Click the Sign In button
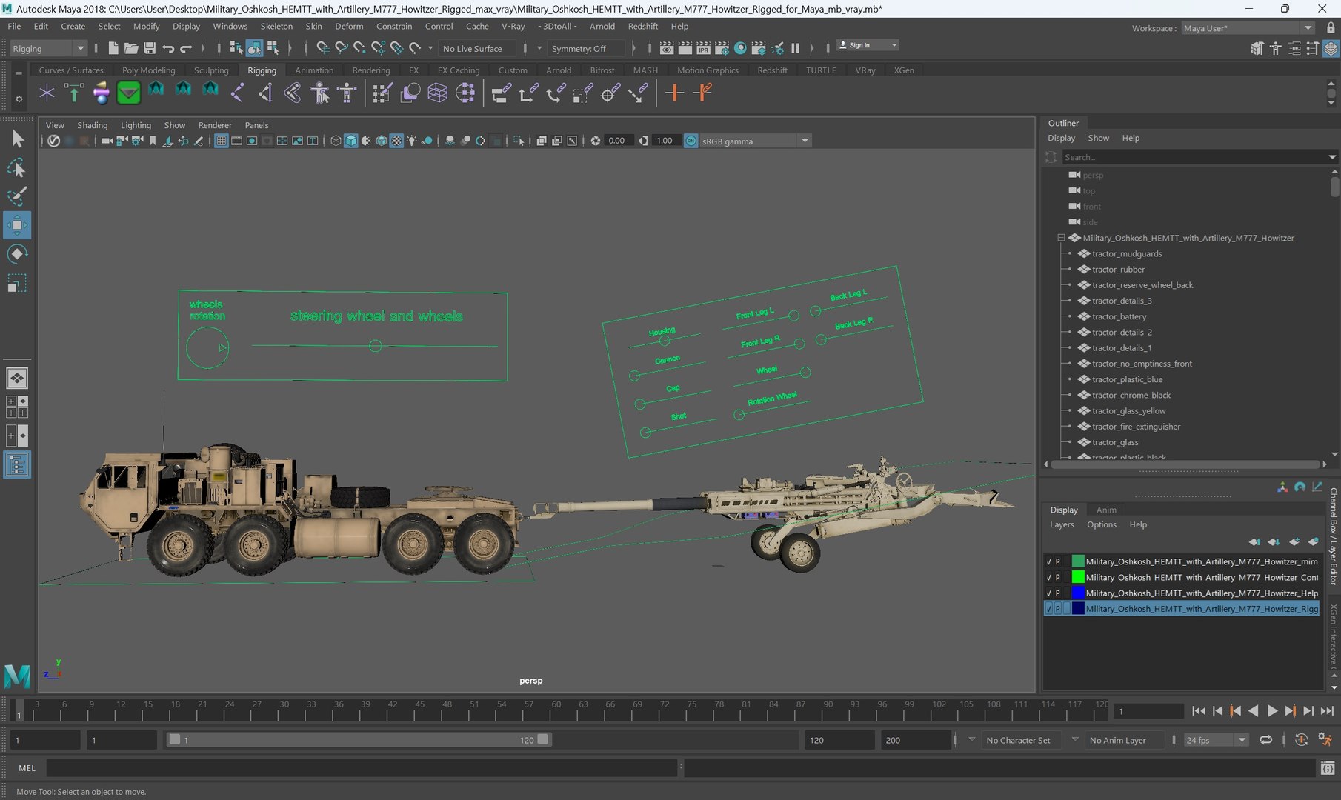The image size is (1341, 800). click(867, 45)
